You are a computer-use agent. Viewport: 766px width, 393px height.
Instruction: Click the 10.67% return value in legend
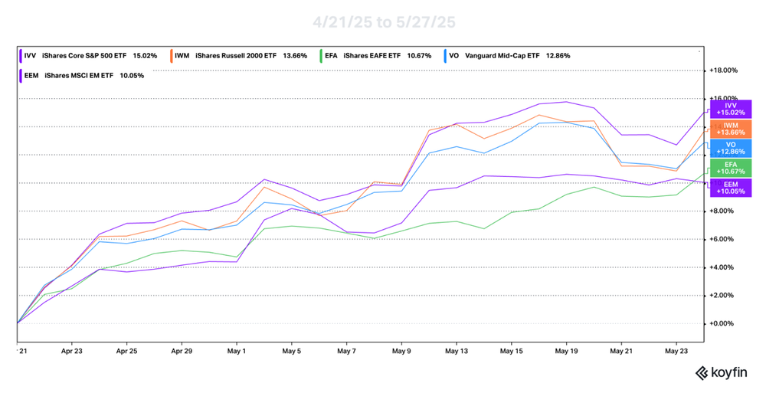tap(419, 56)
